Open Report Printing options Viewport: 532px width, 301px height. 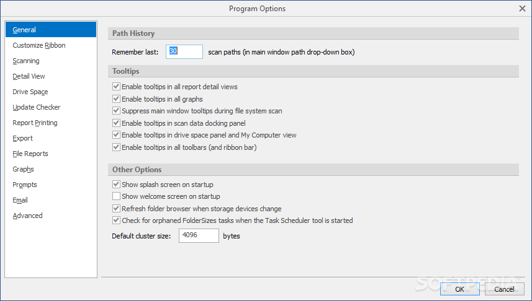35,123
